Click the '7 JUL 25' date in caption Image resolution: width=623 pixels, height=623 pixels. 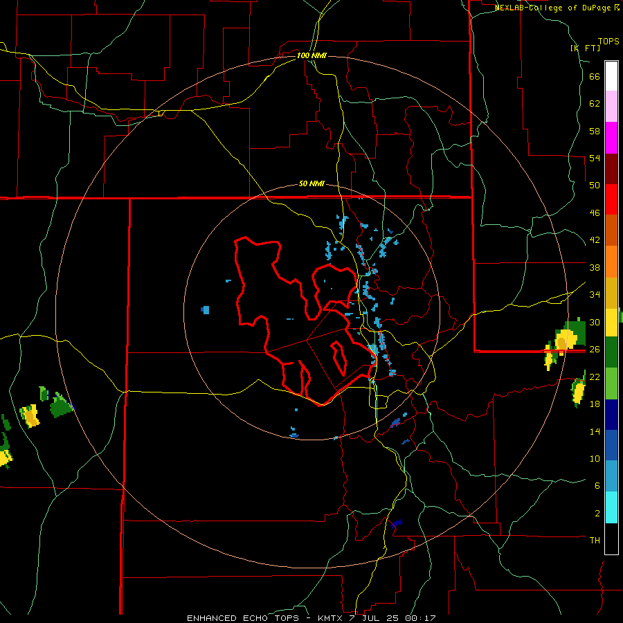[x=374, y=618]
